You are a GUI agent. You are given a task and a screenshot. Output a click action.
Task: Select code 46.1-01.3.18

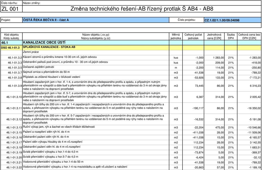point(14,147)
